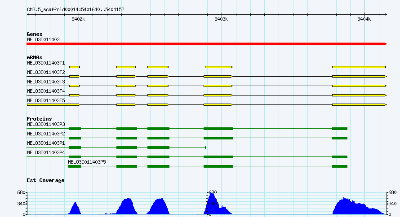Click the long first exon of MELO3C011403T5

coord(53,104)
